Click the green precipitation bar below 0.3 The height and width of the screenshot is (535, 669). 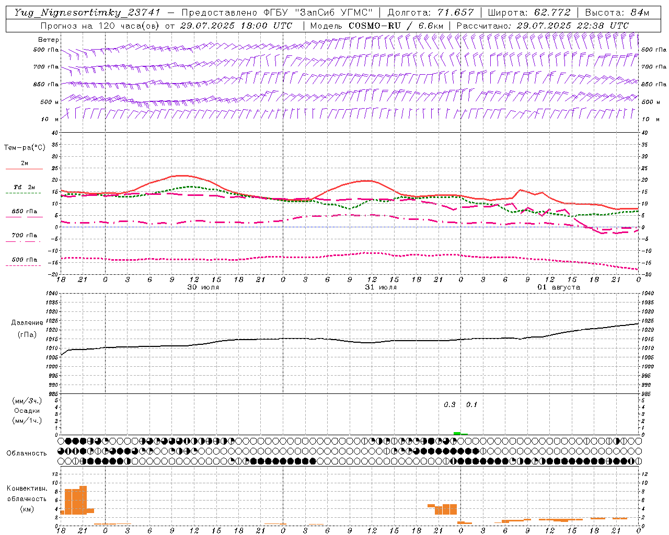(x=457, y=433)
